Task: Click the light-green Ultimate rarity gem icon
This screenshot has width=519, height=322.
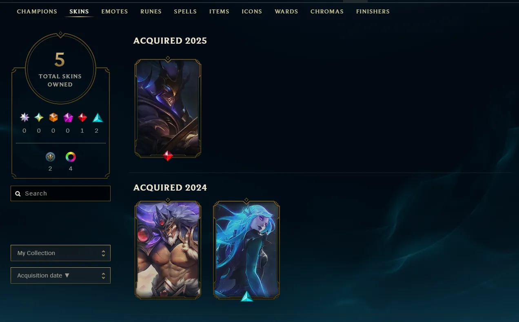Action: (x=39, y=118)
